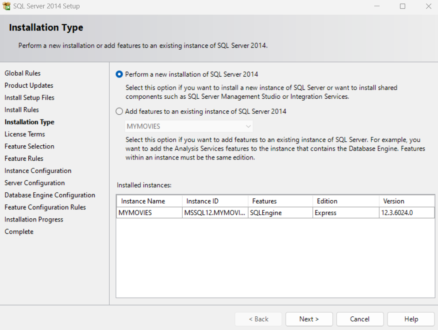Open Server Configuration step
Viewport: 438px width, 330px height.
click(x=35, y=183)
